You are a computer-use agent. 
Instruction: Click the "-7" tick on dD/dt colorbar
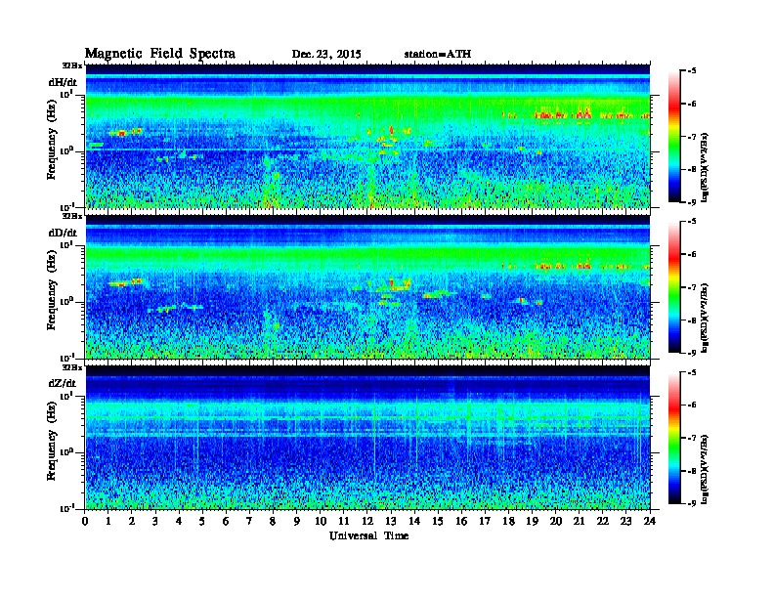pyautogui.click(x=692, y=287)
